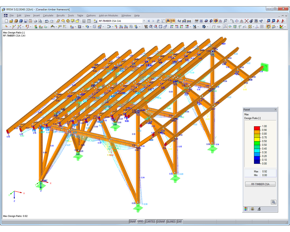Select the Move/Rotate view icon
Image resolution: width=290 pixels, height=232 pixels.
pyautogui.click(x=146, y=27)
